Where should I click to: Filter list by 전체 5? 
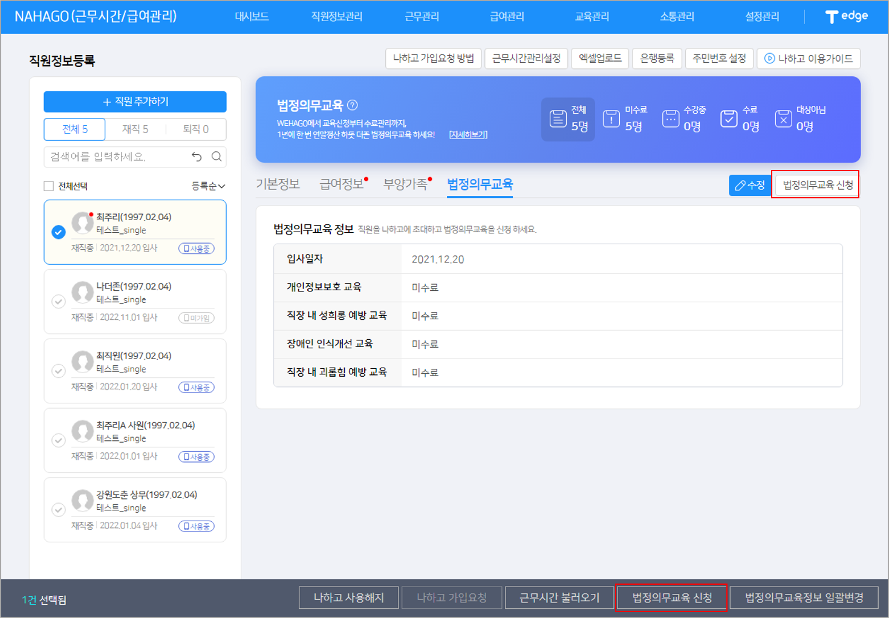[x=75, y=129]
